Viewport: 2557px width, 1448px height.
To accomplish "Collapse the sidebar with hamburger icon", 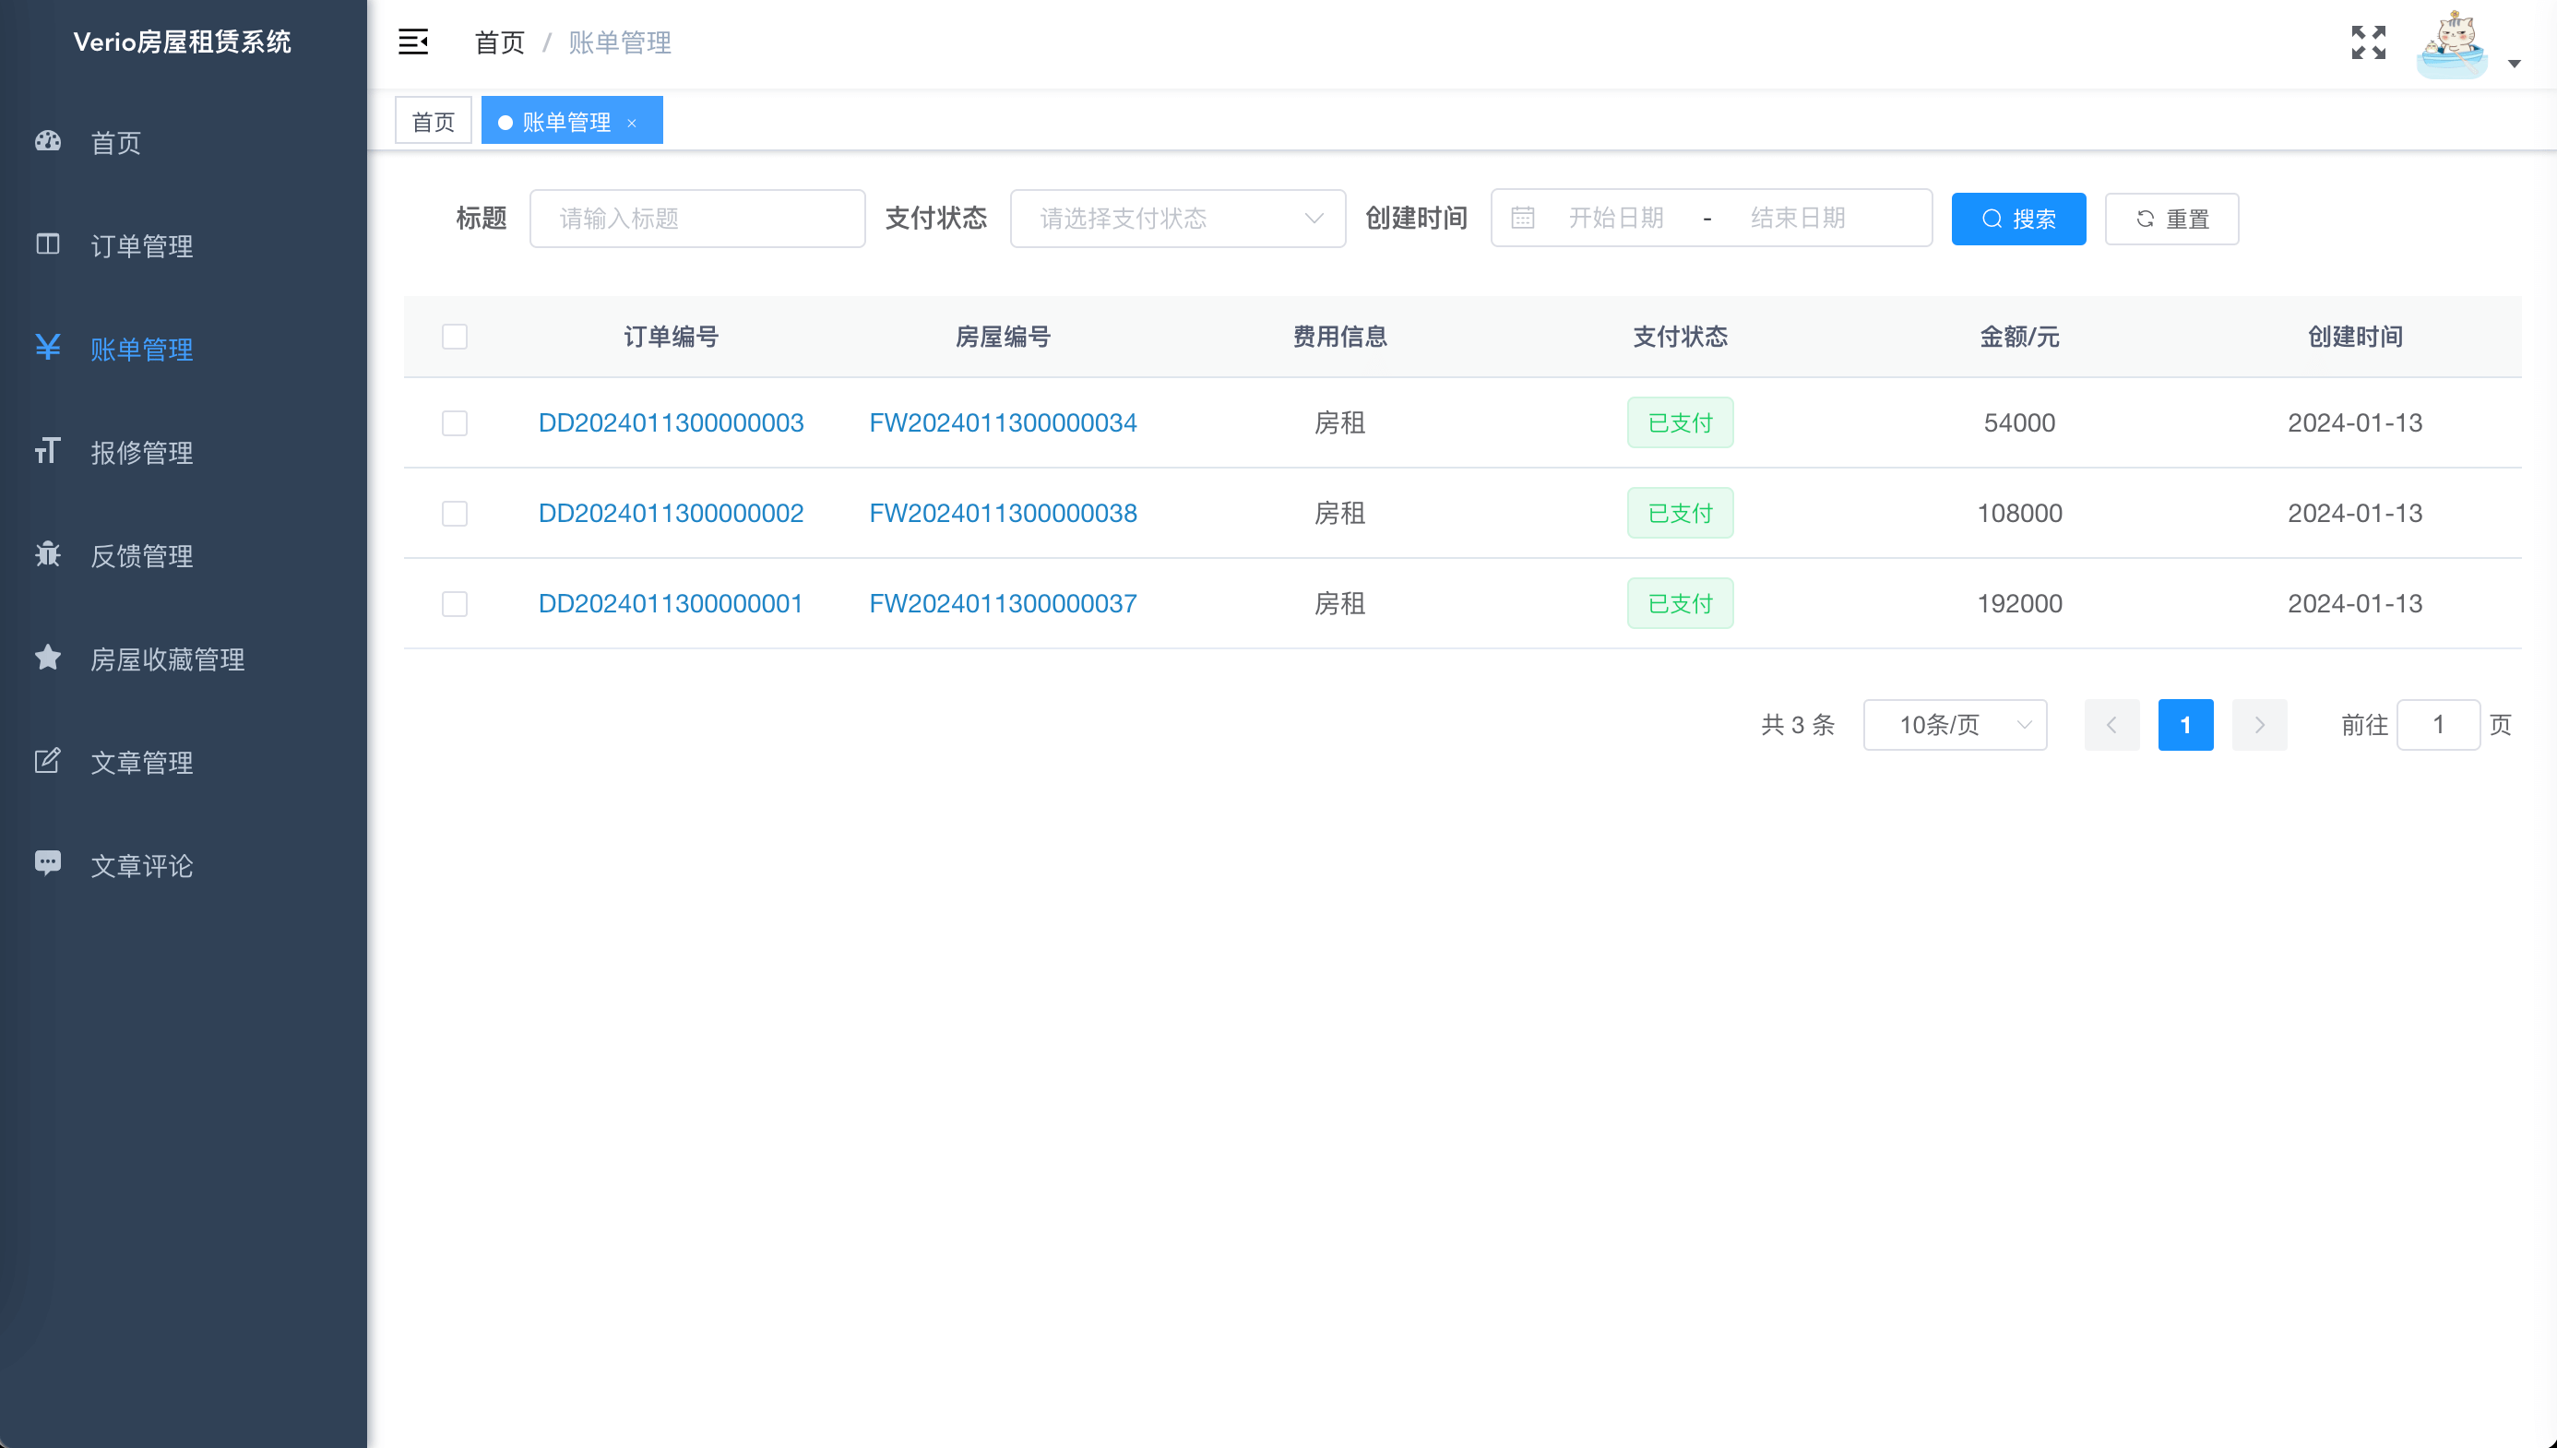I will (412, 42).
